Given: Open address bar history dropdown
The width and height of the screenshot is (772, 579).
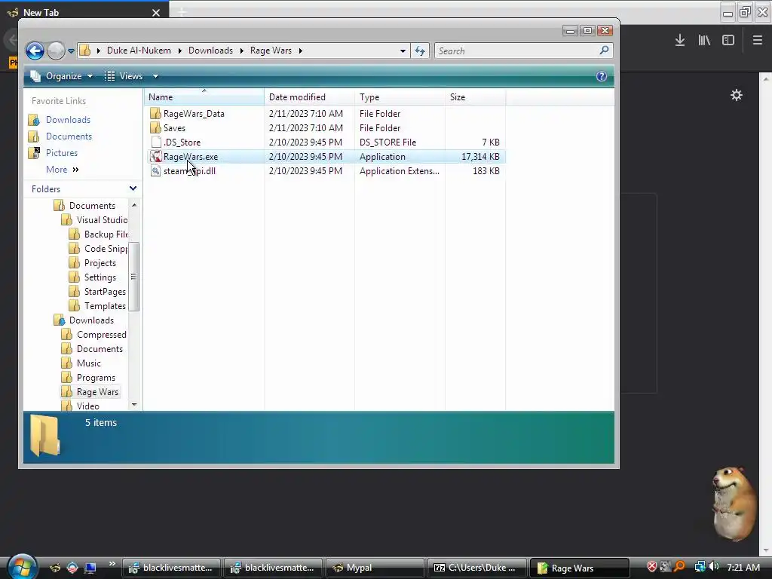Looking at the screenshot, I should pos(403,51).
